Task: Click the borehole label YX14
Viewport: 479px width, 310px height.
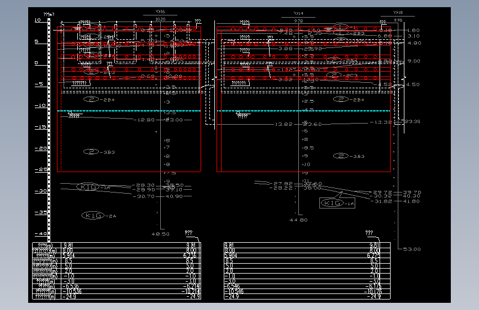Action: pyautogui.click(x=298, y=13)
